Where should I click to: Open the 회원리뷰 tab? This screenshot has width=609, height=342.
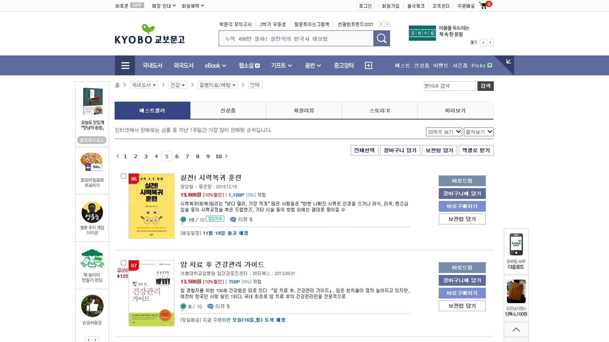point(304,111)
